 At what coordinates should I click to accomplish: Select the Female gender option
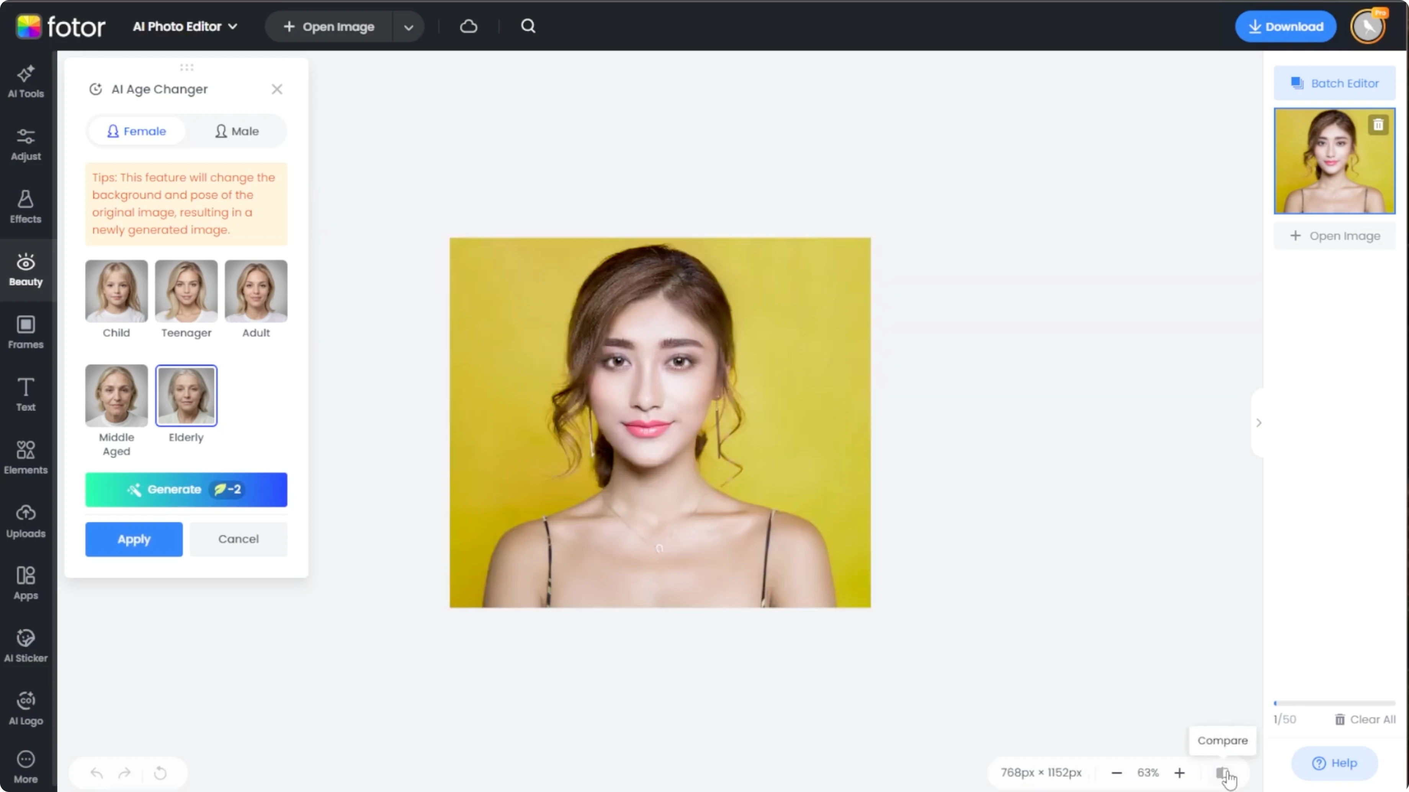click(x=137, y=131)
